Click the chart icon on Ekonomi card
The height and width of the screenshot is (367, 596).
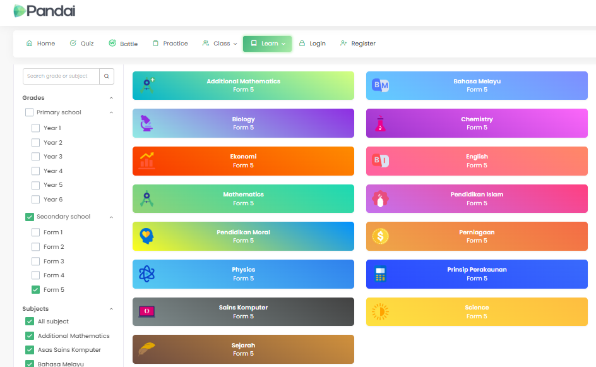click(x=146, y=160)
